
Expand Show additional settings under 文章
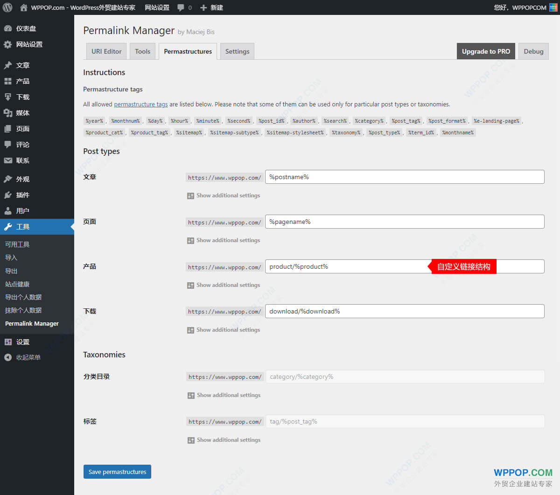(x=224, y=195)
